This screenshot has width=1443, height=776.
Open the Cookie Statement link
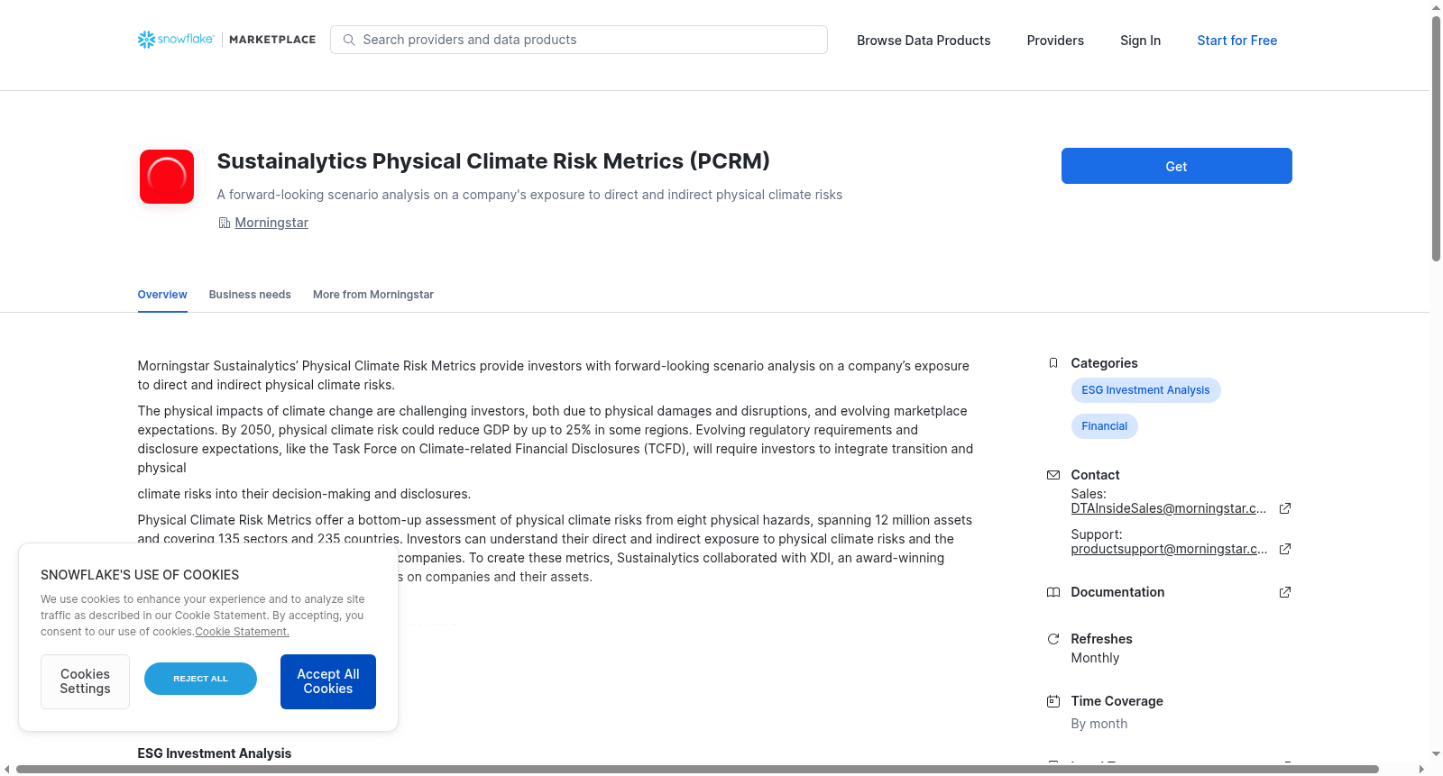coord(242,632)
